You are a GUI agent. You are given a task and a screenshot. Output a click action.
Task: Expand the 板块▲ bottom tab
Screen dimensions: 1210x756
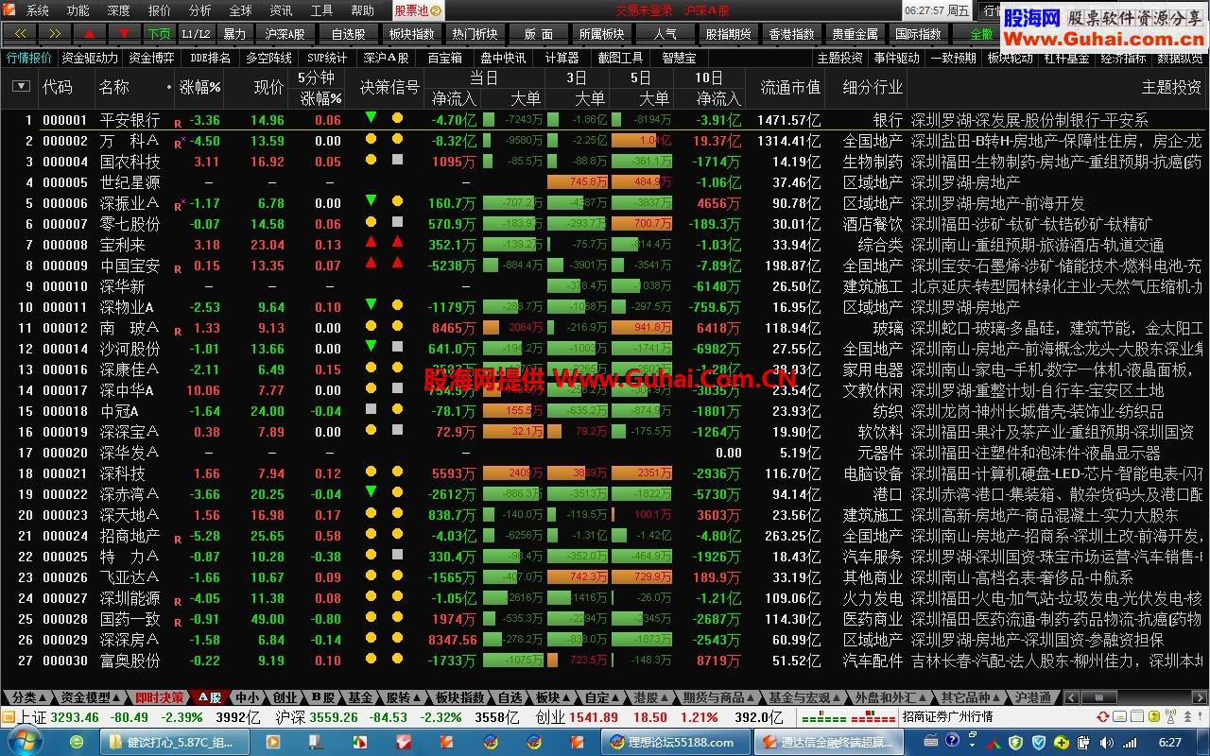550,697
